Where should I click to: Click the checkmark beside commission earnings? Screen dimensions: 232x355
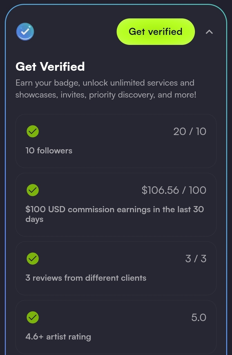tap(33, 190)
